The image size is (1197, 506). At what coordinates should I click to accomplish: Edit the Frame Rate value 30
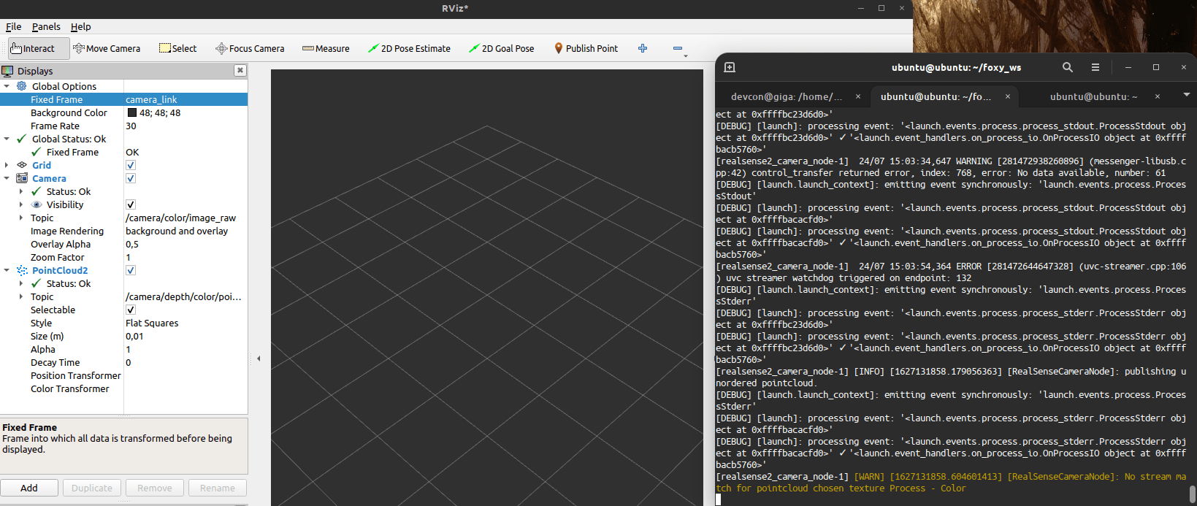tap(186, 126)
